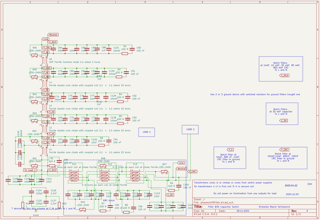Select capacitor C97 22nF label
The width and height of the screenshot is (320, 220).
60,141
